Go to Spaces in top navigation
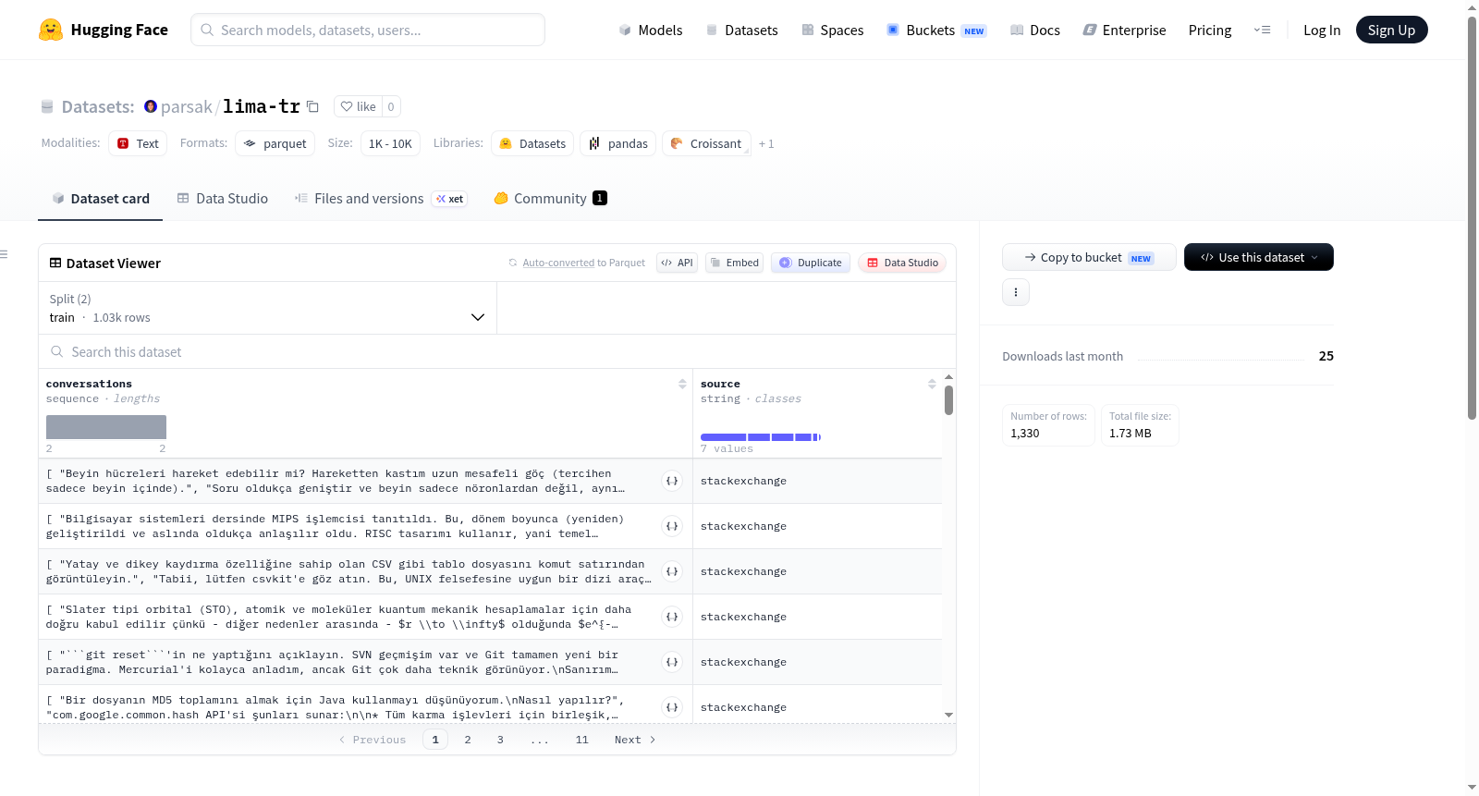The width and height of the screenshot is (1479, 796). tap(832, 30)
